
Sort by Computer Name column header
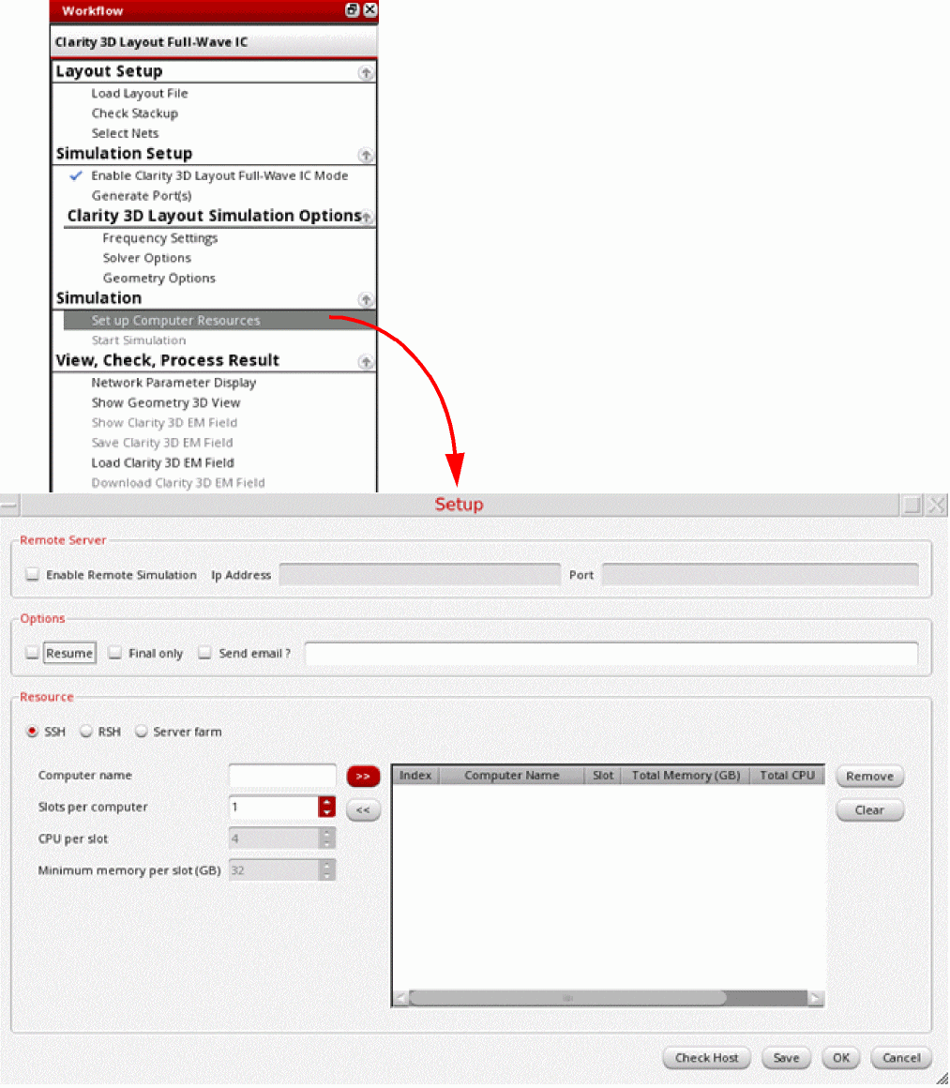pyautogui.click(x=511, y=775)
